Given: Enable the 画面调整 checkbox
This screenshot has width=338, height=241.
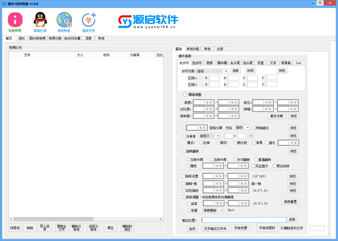Looking at the screenshot, I should [185, 95].
